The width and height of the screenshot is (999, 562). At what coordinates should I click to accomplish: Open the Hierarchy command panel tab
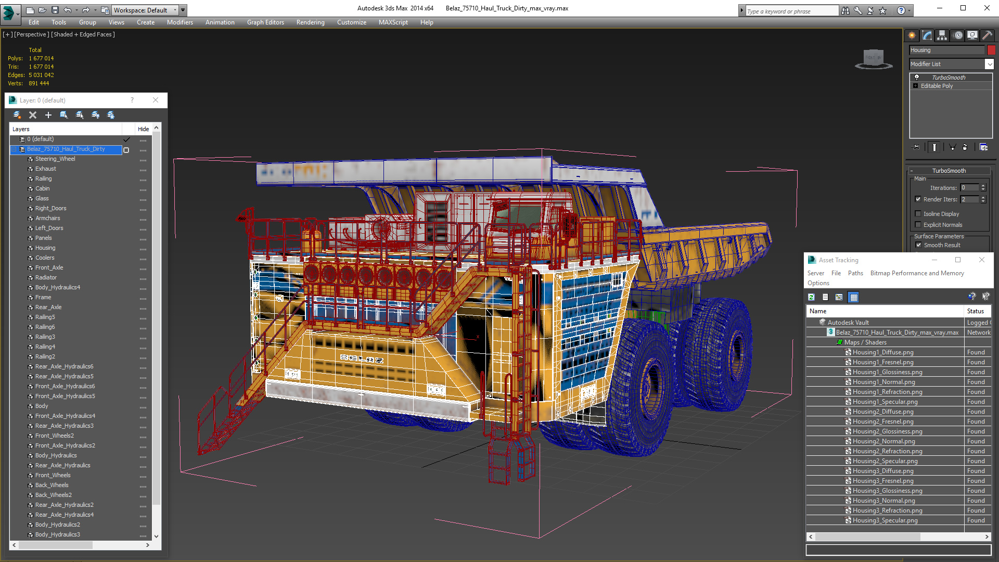[x=942, y=35]
